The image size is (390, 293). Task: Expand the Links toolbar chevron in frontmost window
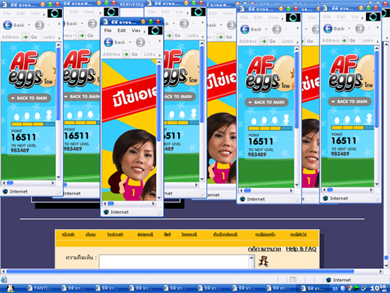[x=160, y=55]
